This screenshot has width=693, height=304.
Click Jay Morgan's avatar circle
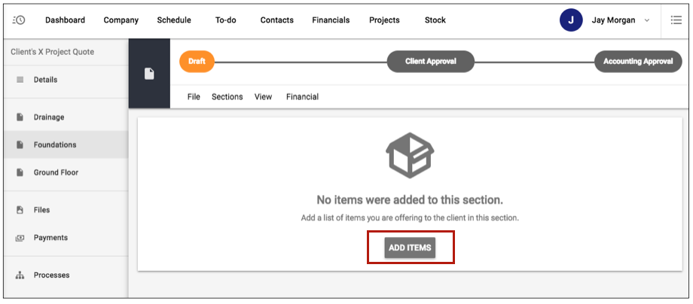pyautogui.click(x=570, y=20)
